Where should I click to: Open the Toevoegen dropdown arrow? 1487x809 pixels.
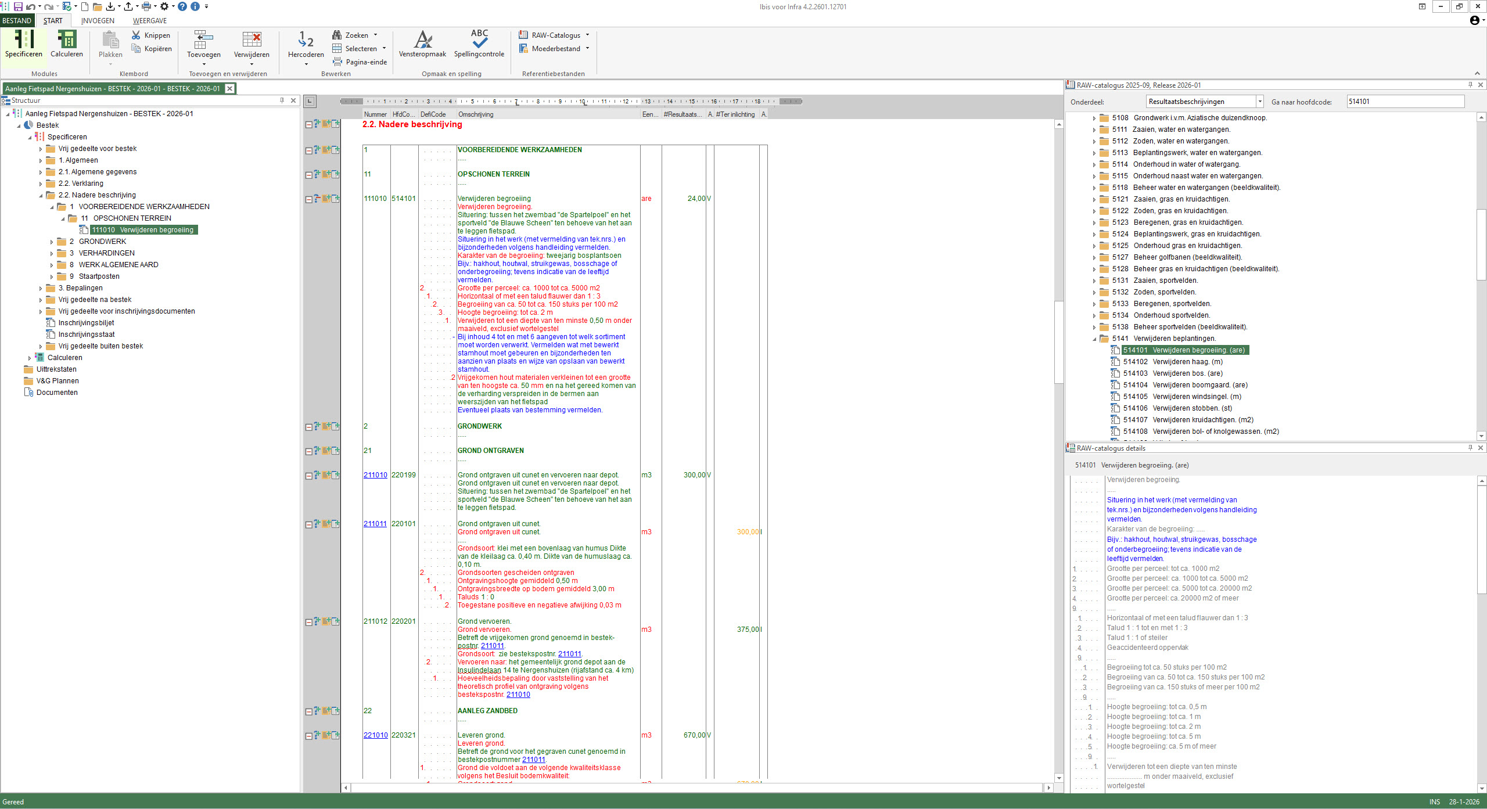[203, 64]
